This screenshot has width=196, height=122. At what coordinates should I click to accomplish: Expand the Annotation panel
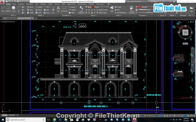(66, 16)
